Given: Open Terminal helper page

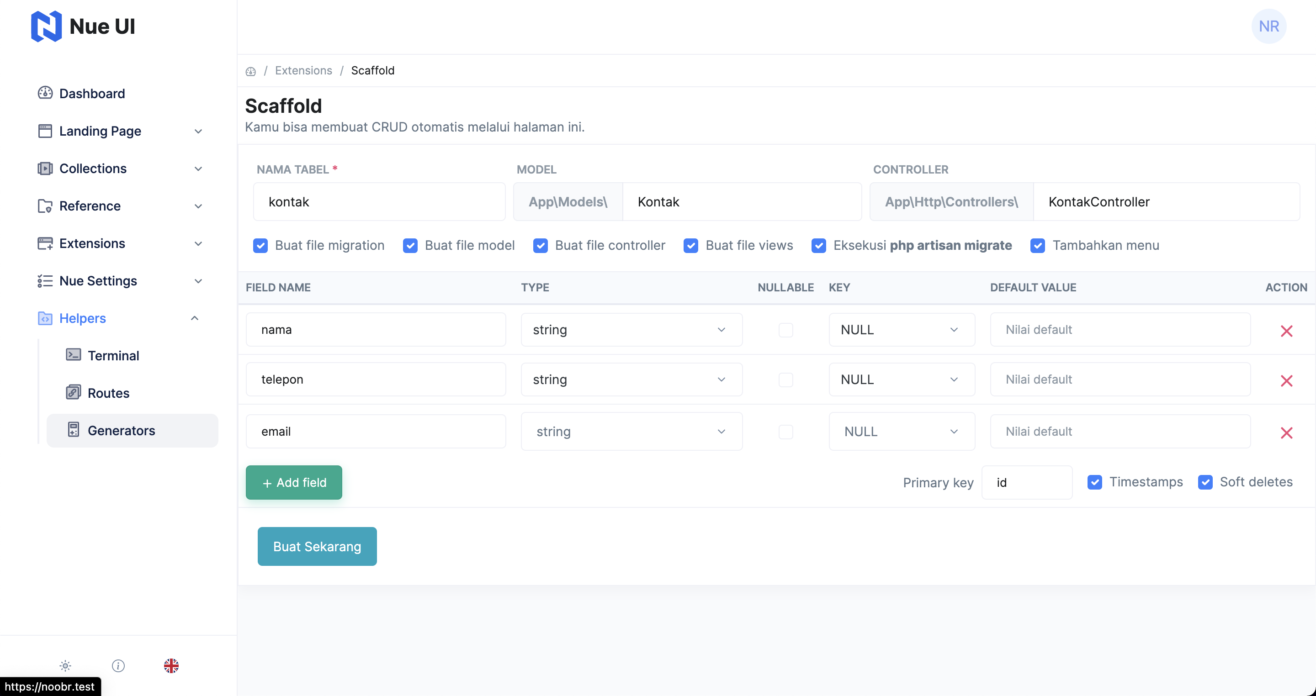Looking at the screenshot, I should pyautogui.click(x=113, y=355).
